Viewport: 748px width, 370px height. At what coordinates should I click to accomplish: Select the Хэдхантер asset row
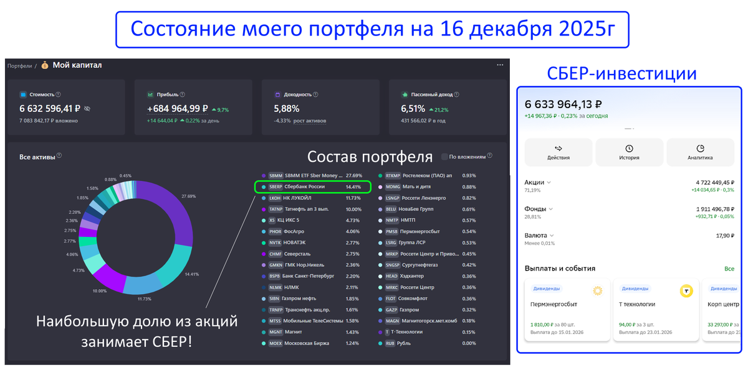pyautogui.click(x=428, y=275)
